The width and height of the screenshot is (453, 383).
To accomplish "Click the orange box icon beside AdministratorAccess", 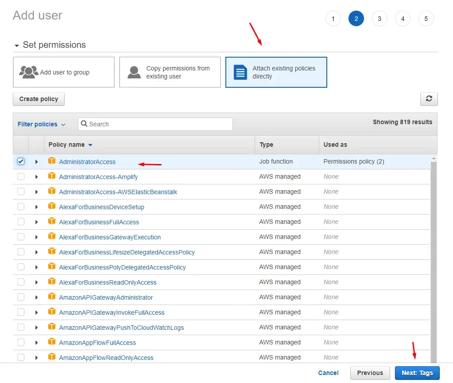I will 52,161.
